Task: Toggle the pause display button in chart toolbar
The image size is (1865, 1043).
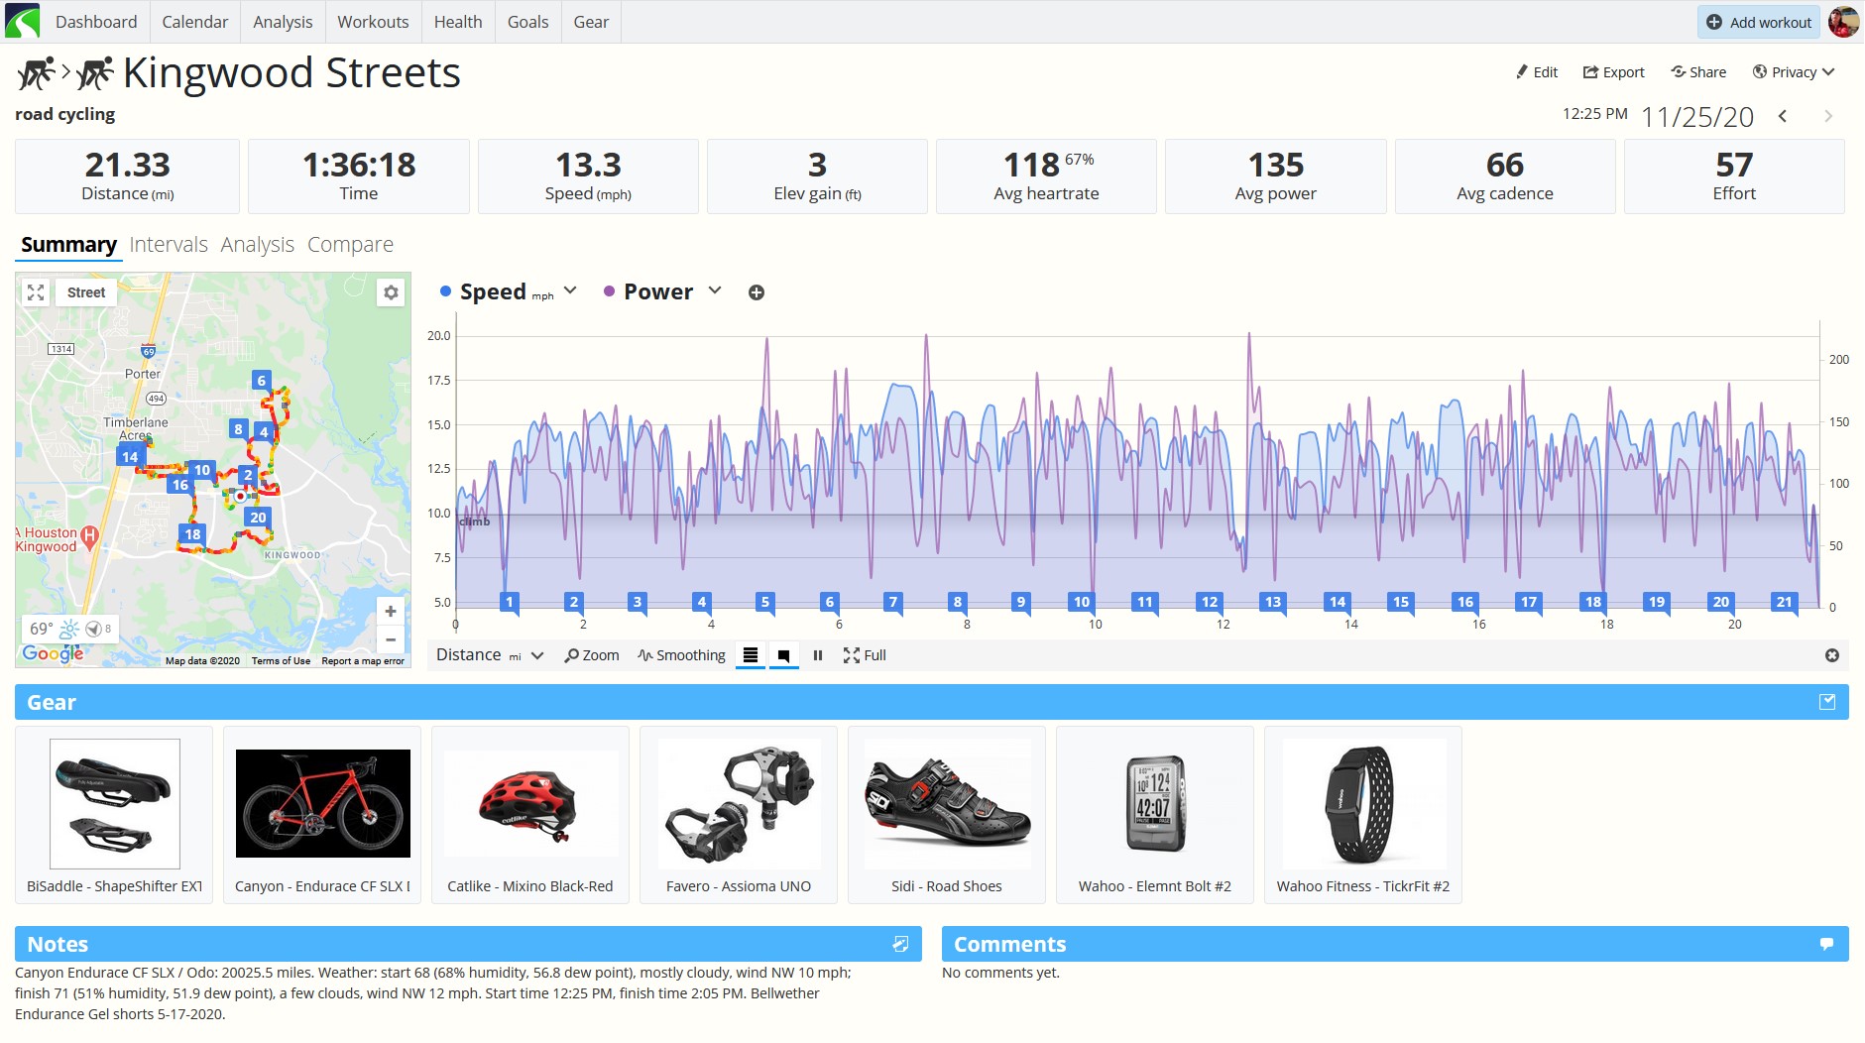Action: pos(818,655)
